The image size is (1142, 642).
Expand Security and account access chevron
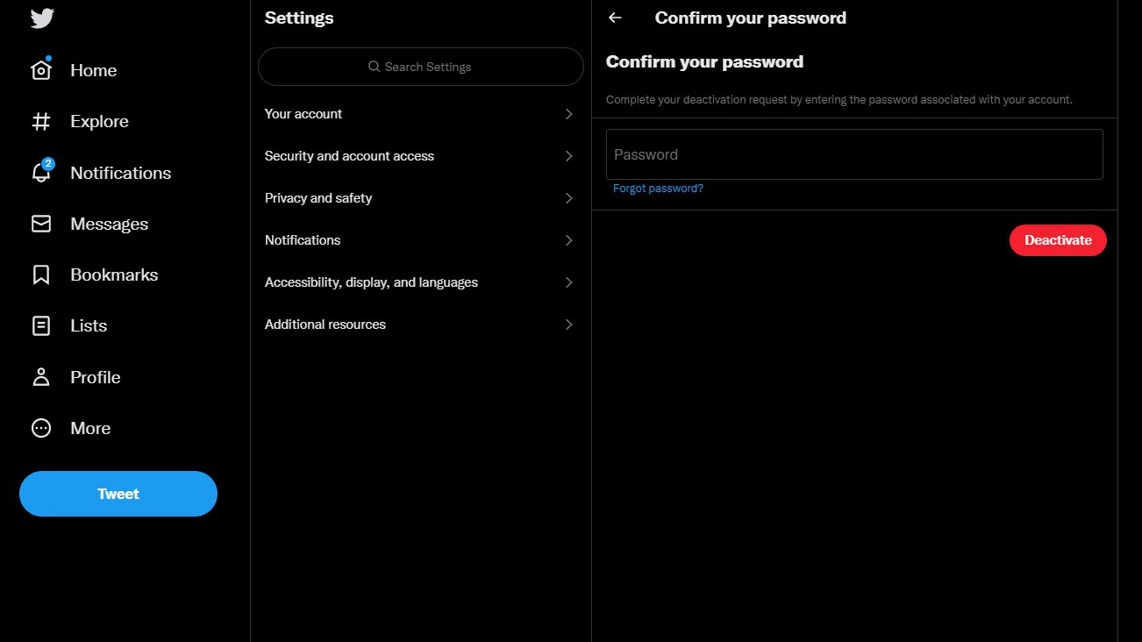[x=568, y=156]
